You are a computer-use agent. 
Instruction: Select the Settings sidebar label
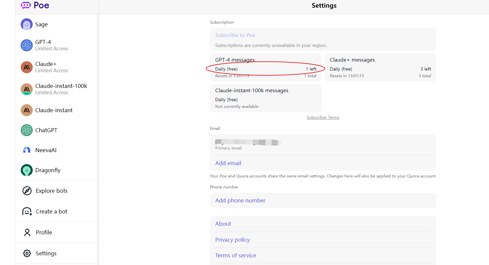click(x=46, y=253)
